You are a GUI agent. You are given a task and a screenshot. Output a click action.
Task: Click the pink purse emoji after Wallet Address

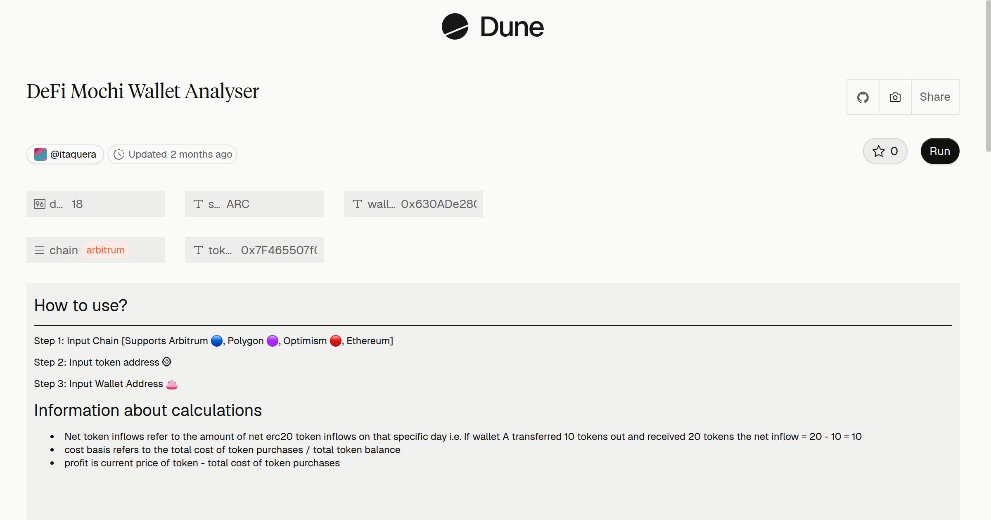tap(172, 384)
